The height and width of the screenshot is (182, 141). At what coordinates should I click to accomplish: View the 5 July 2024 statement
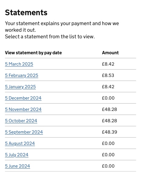coord(17,155)
